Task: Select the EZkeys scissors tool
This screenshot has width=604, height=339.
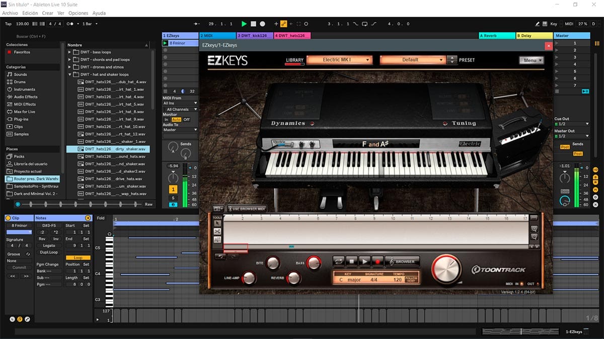Action: [x=217, y=232]
